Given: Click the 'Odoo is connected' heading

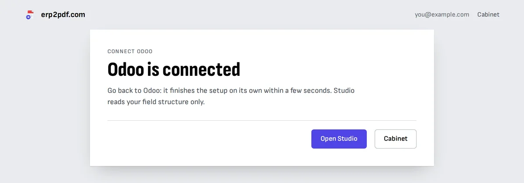Looking at the screenshot, I should [x=174, y=69].
